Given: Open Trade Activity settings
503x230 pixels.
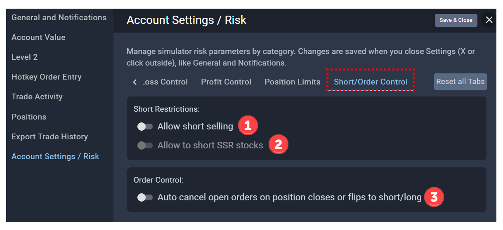Looking at the screenshot, I should coord(37,97).
